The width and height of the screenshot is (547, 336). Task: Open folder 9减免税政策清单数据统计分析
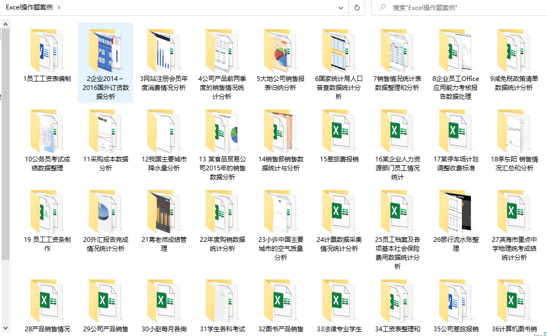[x=514, y=59]
